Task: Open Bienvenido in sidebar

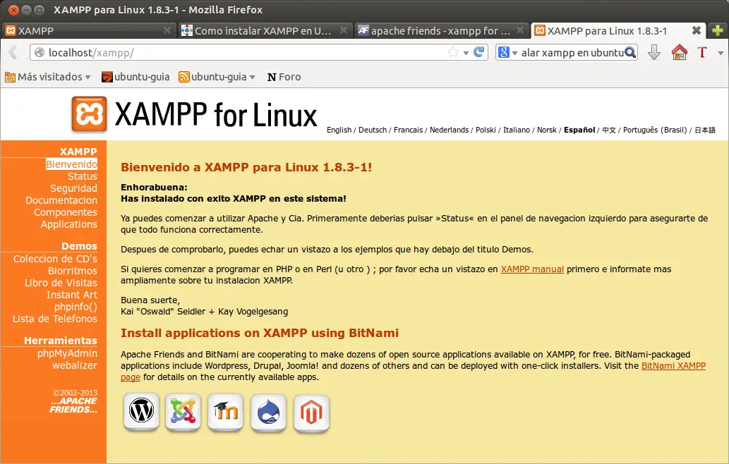Action: coord(71,164)
